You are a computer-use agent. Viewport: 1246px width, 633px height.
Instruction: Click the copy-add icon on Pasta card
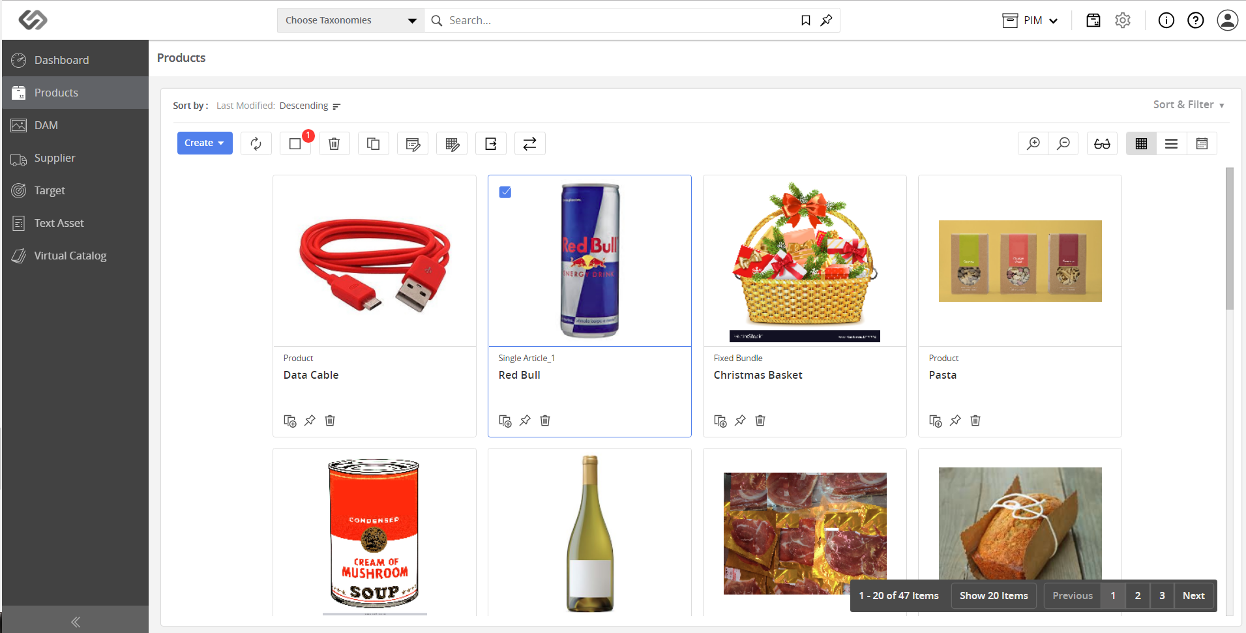[x=936, y=421]
